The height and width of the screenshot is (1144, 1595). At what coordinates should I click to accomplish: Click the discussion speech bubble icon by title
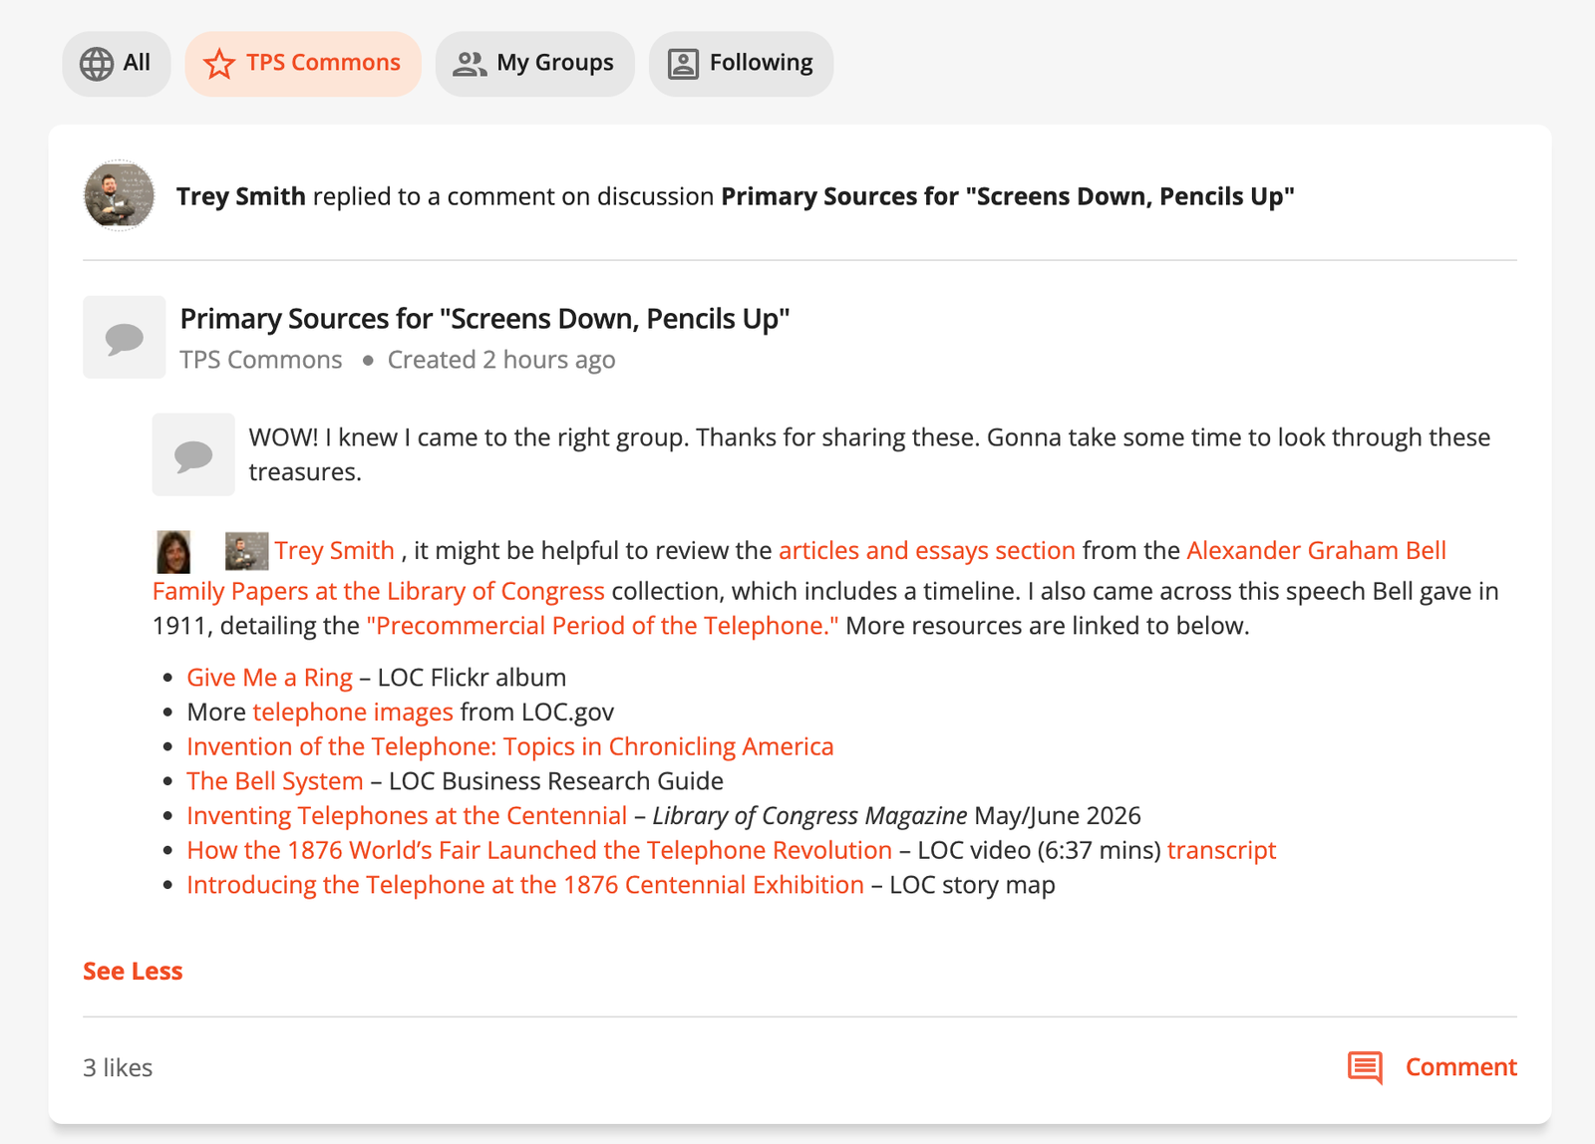(x=125, y=338)
